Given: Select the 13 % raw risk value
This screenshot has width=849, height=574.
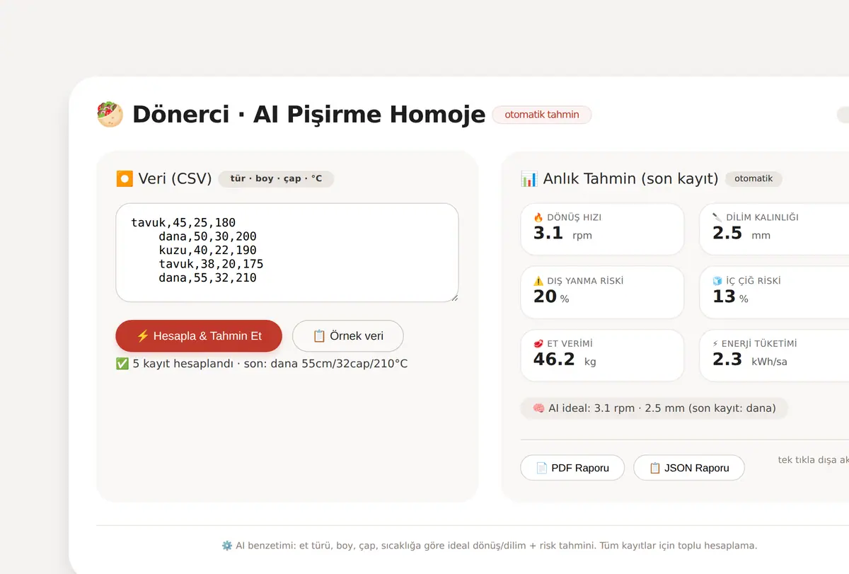Looking at the screenshot, I should 730,297.
